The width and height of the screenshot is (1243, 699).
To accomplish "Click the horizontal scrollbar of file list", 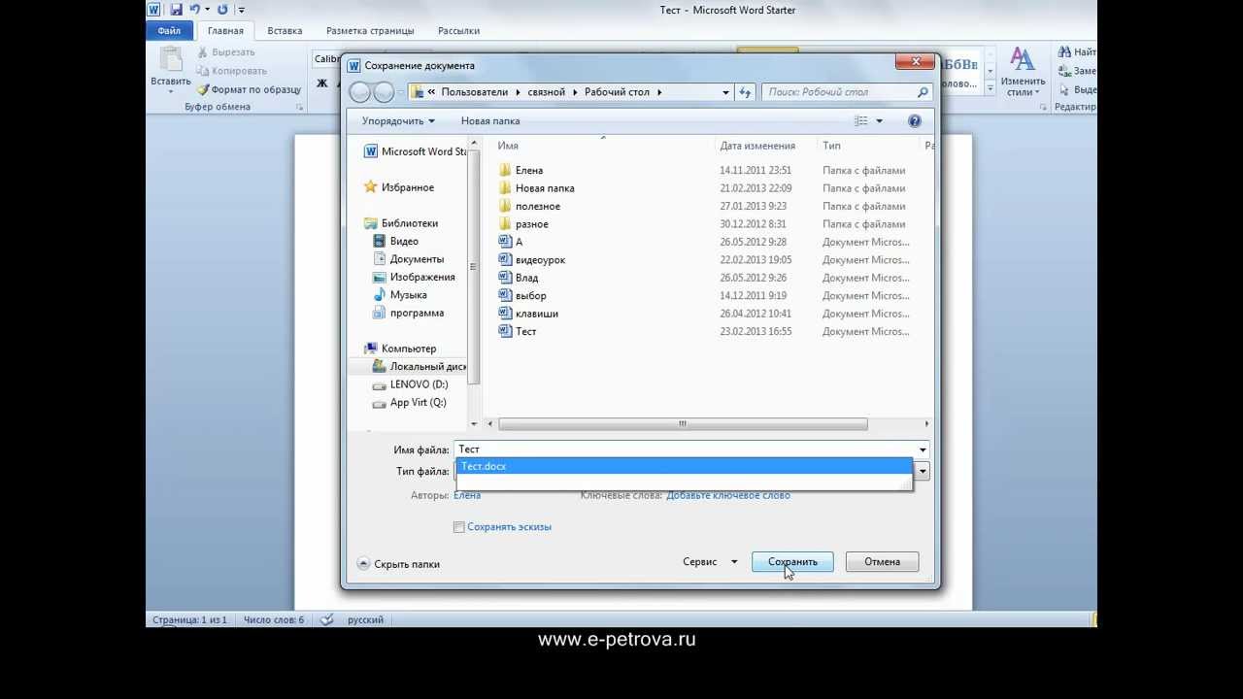I will coord(683,424).
